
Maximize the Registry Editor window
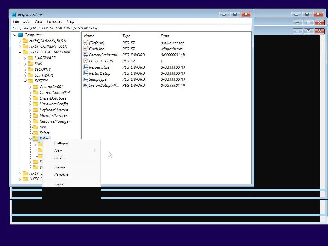click(x=235, y=14)
